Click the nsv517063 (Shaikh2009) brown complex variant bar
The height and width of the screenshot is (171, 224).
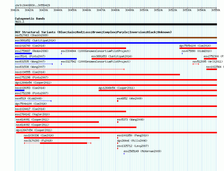116,38
